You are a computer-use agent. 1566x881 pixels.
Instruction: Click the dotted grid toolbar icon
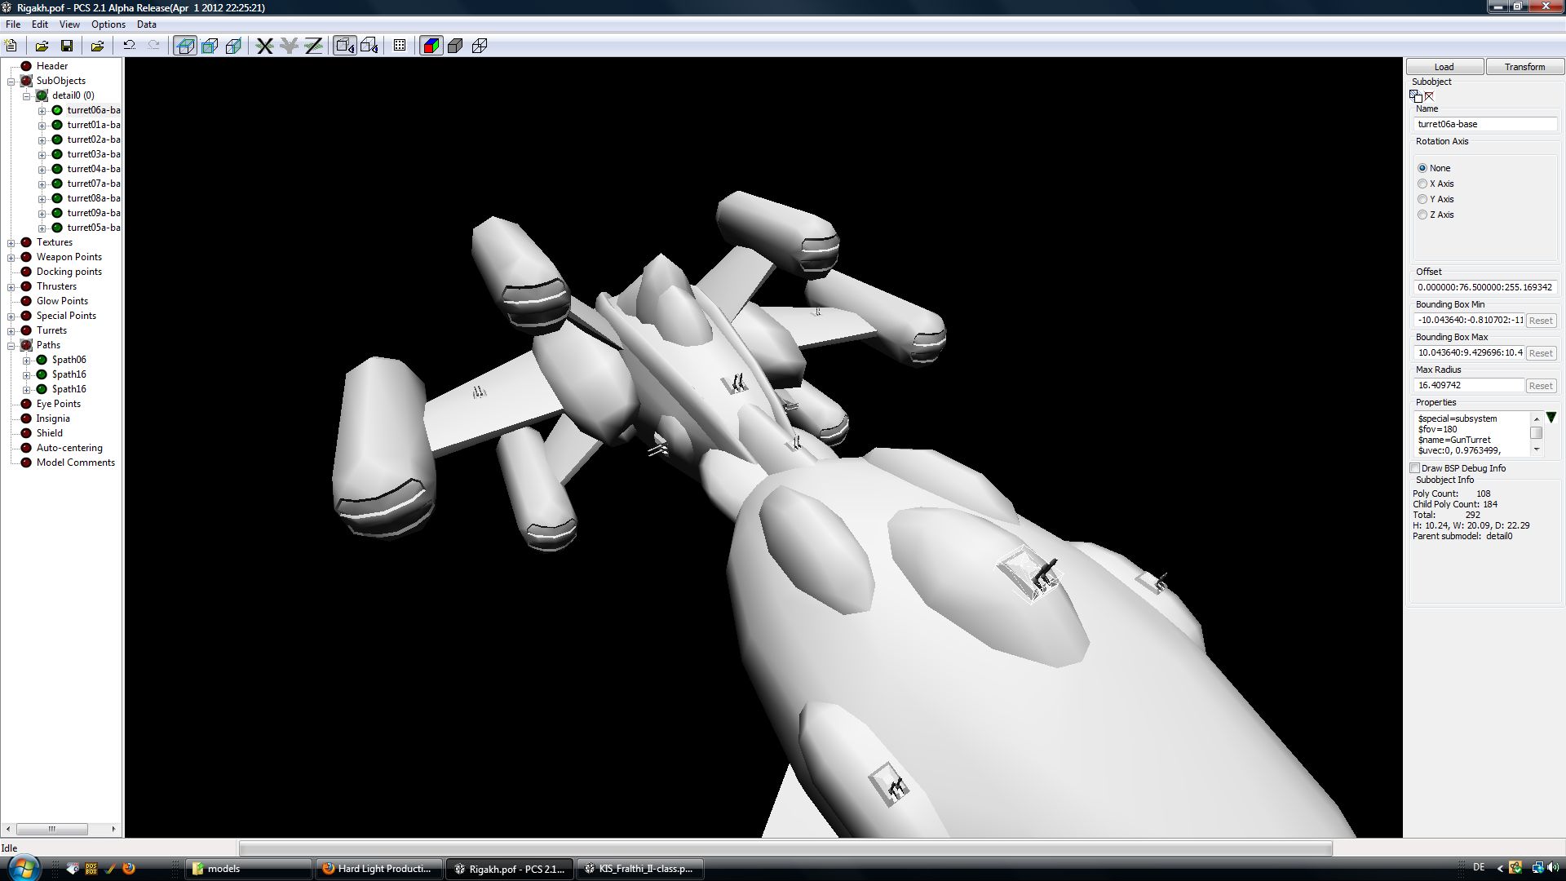(400, 46)
